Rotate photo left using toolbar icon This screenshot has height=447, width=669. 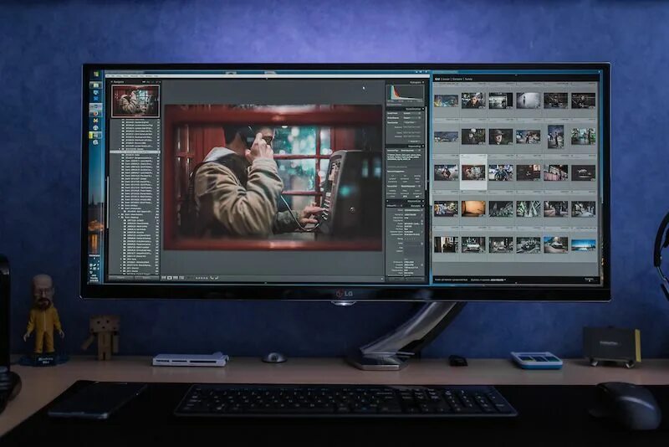[212, 278]
